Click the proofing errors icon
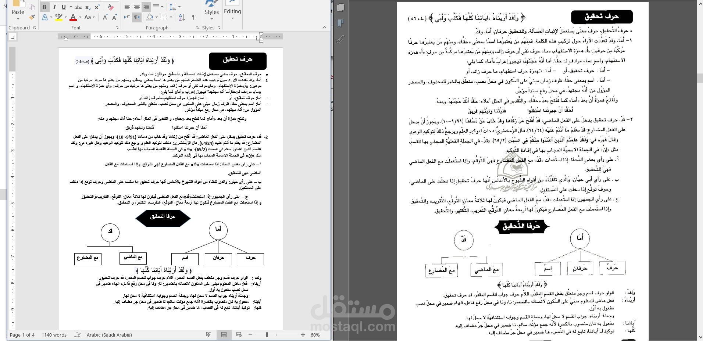This screenshot has width=706, height=341. (x=77, y=335)
